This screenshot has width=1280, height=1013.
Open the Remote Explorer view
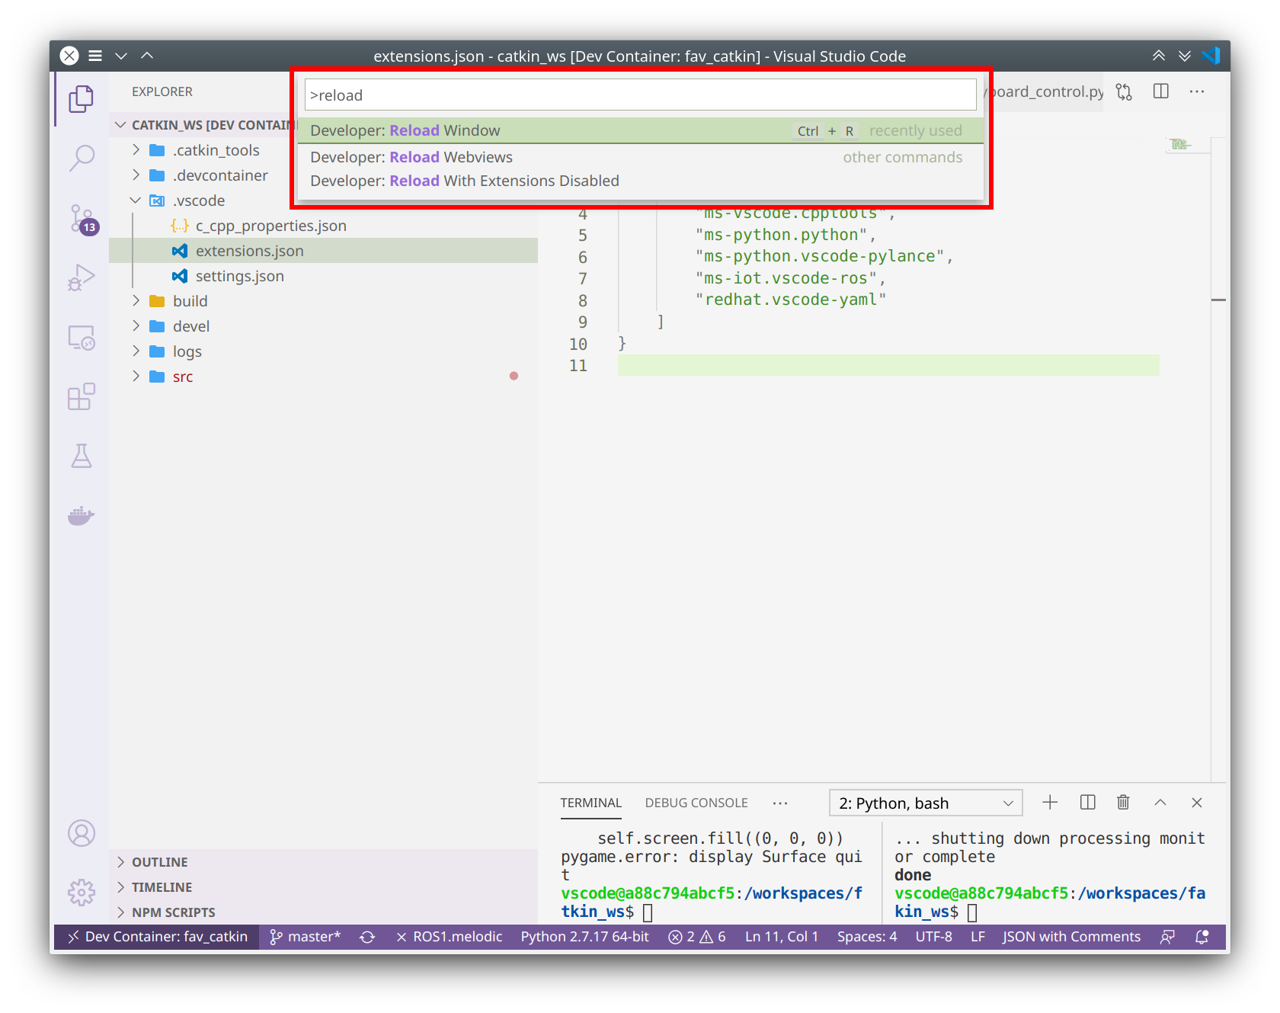[x=82, y=337]
